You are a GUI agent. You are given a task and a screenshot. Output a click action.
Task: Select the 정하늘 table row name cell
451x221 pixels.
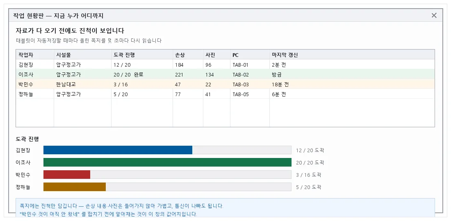click(35, 94)
